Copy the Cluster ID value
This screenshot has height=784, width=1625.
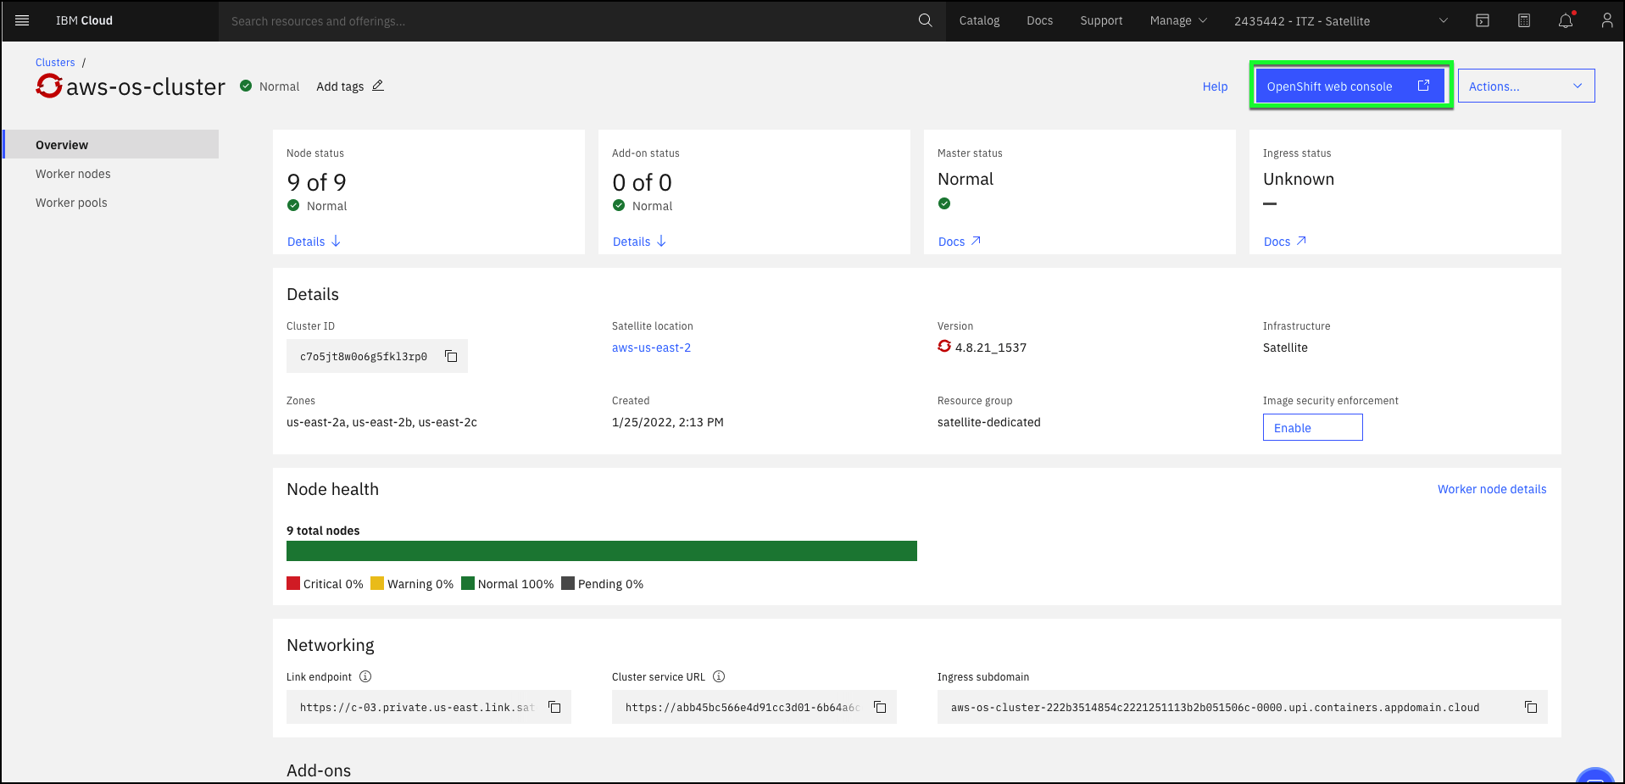pyautogui.click(x=451, y=357)
